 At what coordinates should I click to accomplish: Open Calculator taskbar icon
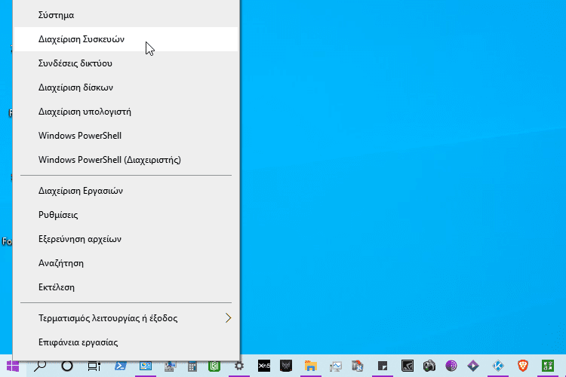tap(192, 366)
